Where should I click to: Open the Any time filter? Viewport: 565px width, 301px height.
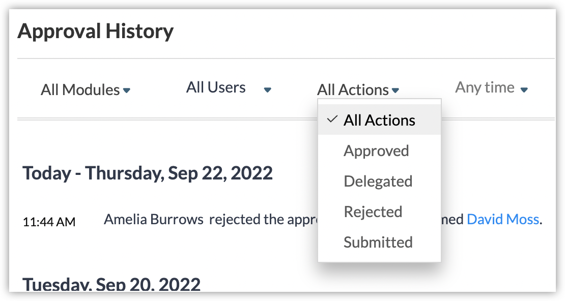tap(485, 87)
